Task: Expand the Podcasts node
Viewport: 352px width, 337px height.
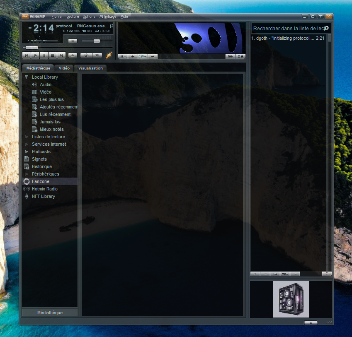Action: (x=27, y=152)
